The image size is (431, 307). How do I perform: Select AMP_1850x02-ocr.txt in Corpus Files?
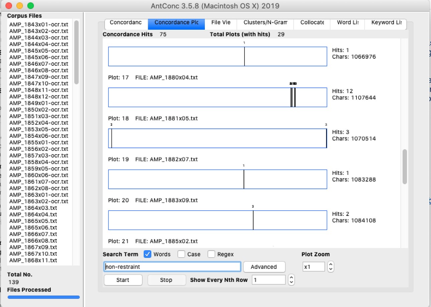[x=39, y=110]
